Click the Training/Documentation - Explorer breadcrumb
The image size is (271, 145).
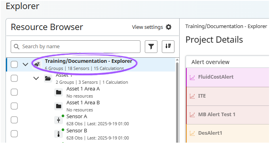point(226,26)
